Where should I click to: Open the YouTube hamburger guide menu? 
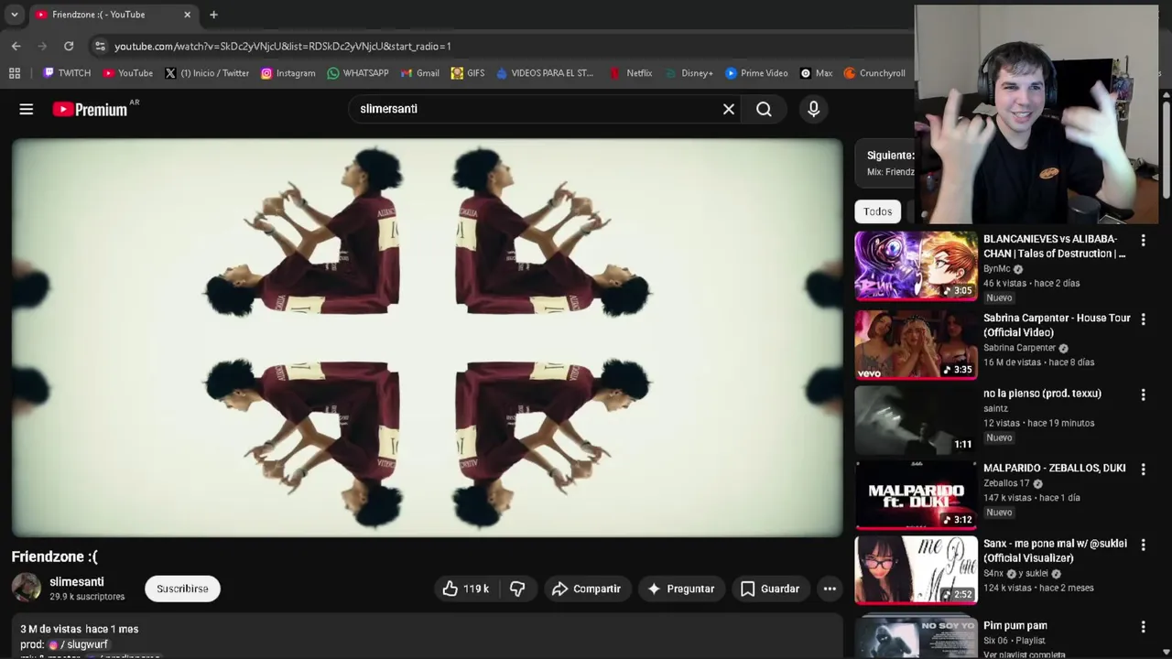27,109
